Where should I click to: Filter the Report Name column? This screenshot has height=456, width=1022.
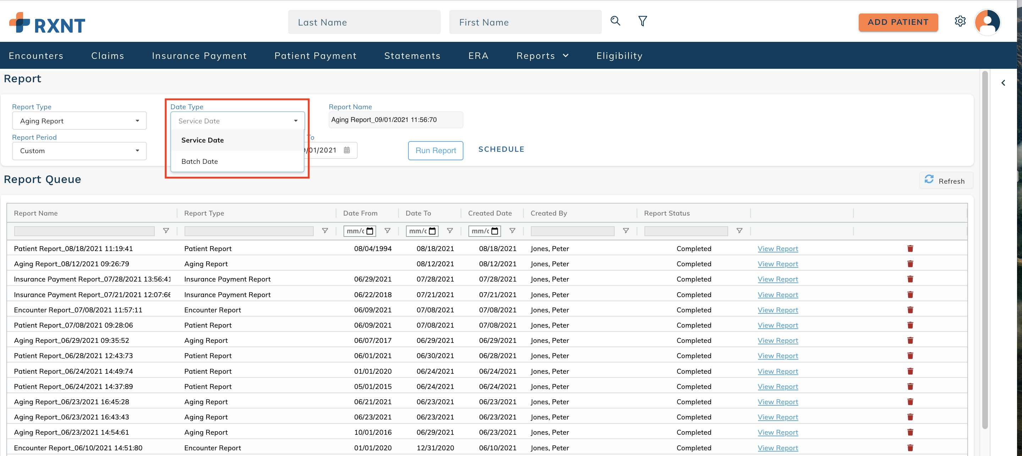[166, 231]
